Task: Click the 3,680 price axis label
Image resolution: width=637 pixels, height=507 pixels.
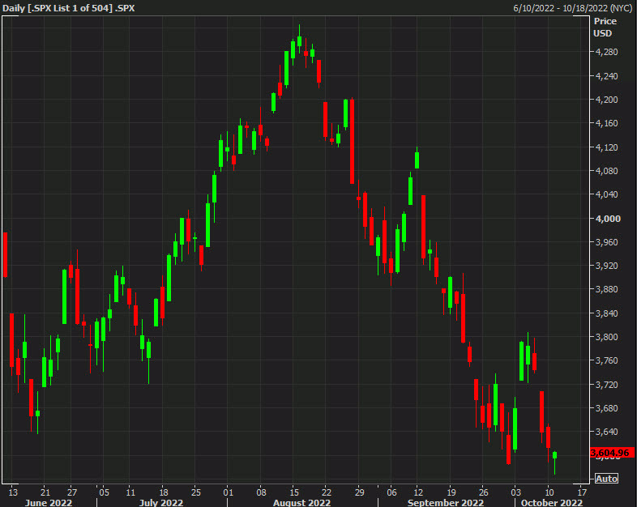Action: click(606, 408)
